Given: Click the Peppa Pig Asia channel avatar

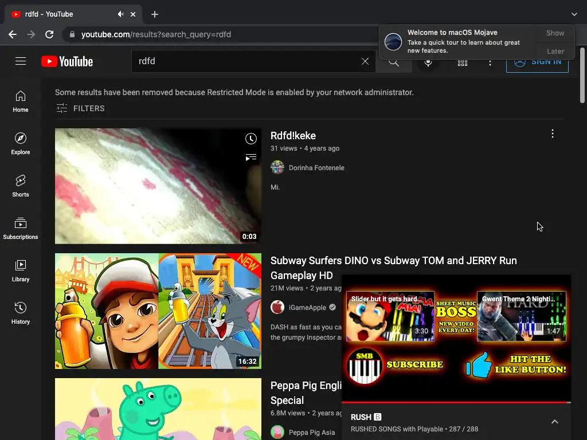Looking at the screenshot, I should tap(277, 432).
